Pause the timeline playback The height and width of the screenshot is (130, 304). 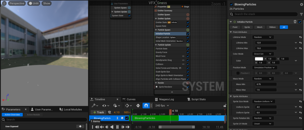[117, 127]
